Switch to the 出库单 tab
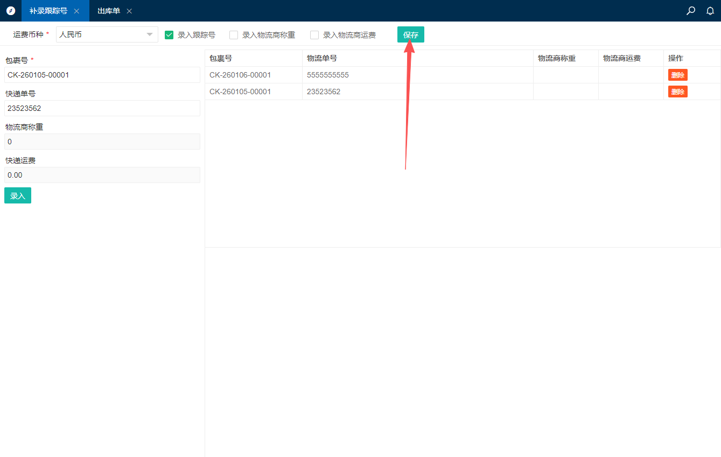The image size is (721, 457). point(109,11)
